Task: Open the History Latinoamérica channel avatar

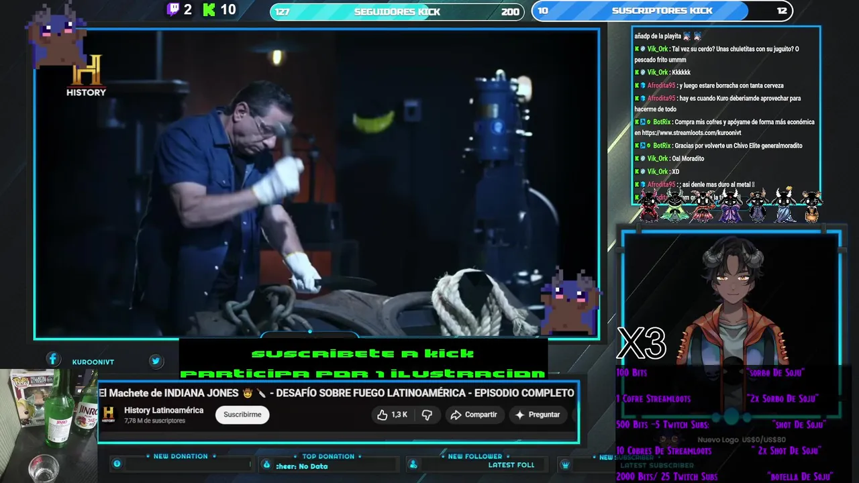Action: tap(109, 415)
